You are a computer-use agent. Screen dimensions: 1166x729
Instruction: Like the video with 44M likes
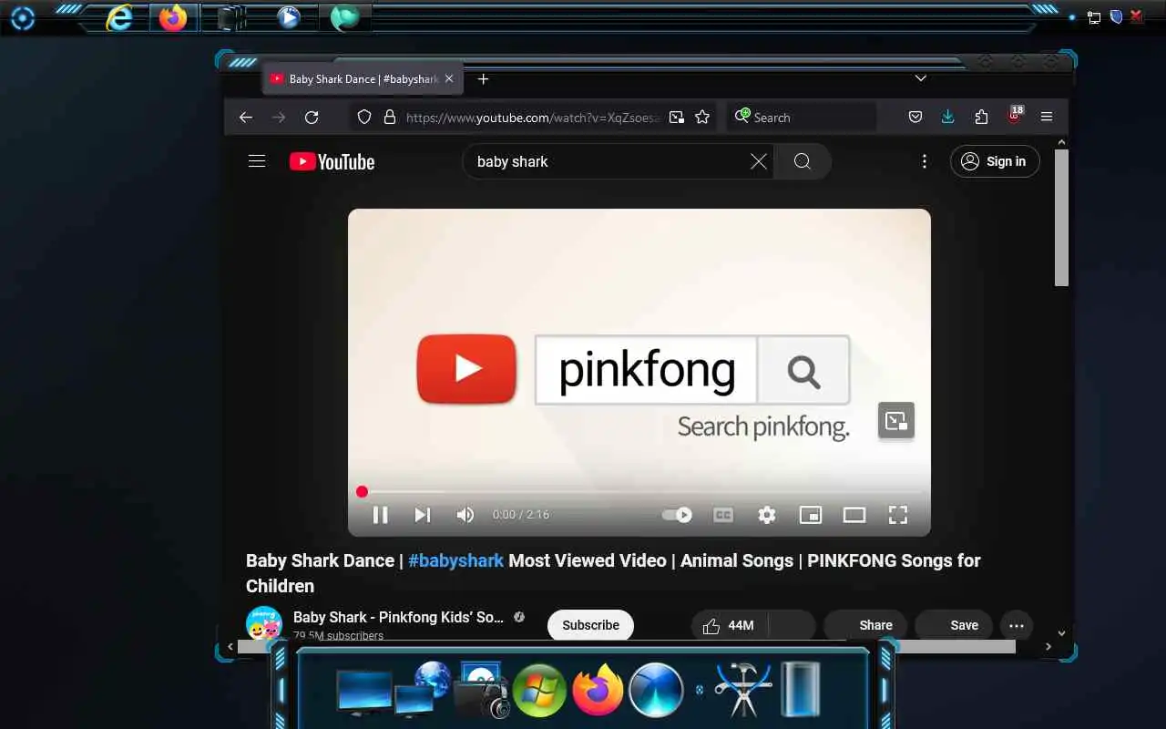pyautogui.click(x=730, y=625)
